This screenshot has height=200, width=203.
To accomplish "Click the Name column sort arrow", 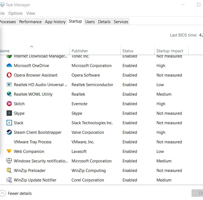I will 32,47.
